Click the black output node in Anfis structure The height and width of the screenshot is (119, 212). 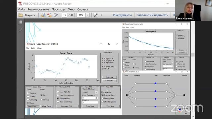click(x=184, y=95)
